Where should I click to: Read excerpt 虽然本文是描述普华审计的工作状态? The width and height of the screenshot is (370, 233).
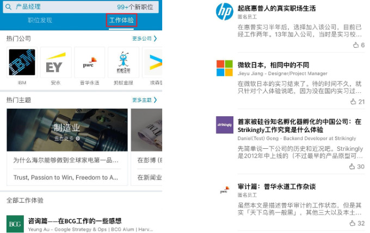(x=300, y=209)
